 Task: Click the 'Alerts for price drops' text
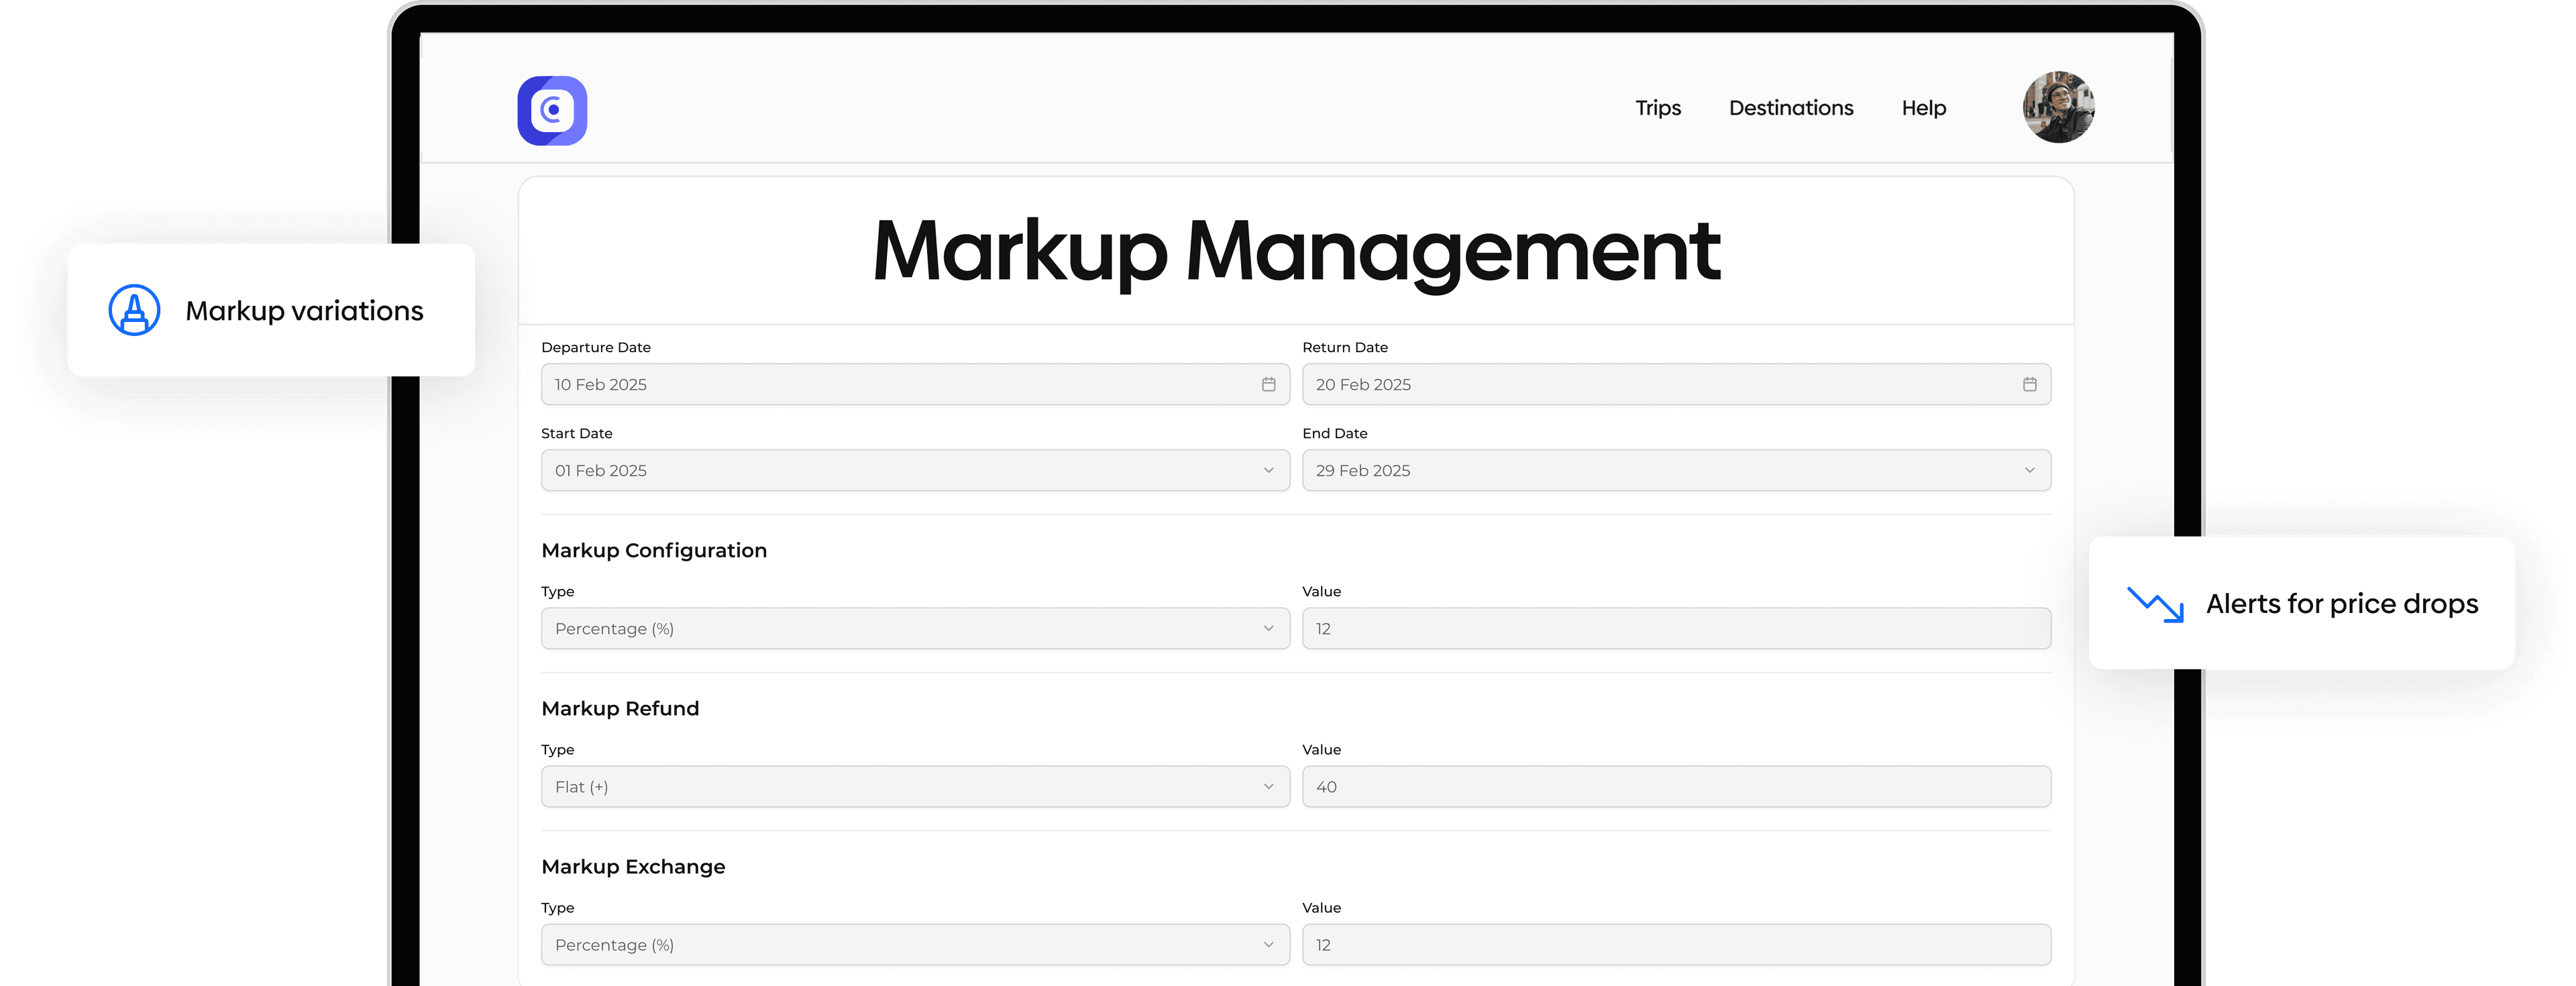click(2341, 604)
